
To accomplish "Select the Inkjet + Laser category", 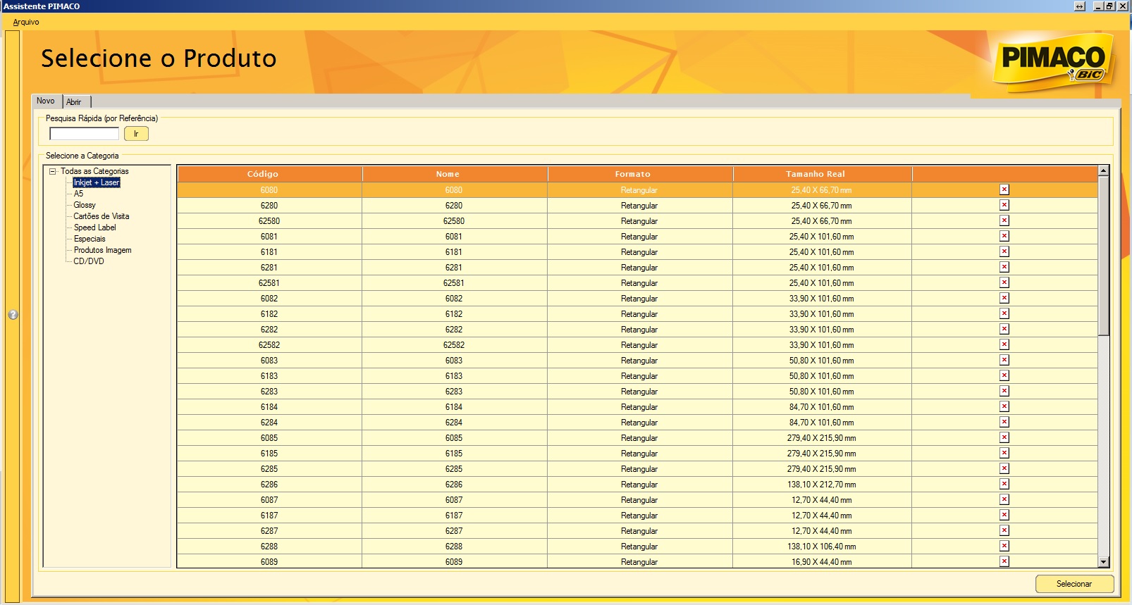I will tap(97, 182).
